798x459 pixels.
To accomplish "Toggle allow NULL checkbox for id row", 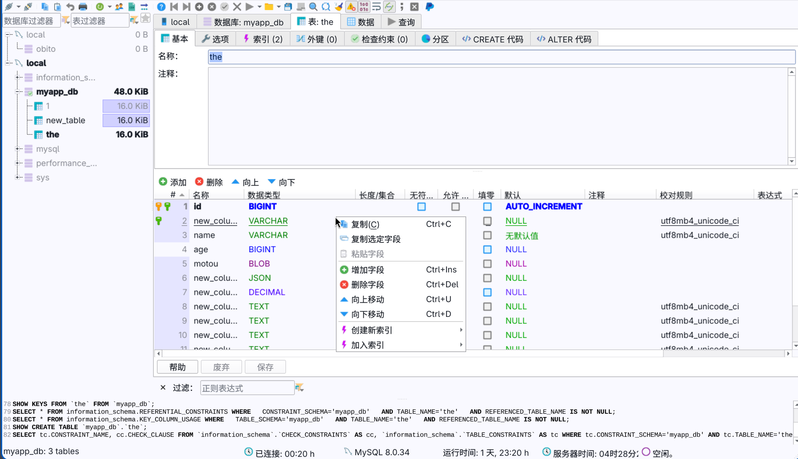I will click(455, 207).
